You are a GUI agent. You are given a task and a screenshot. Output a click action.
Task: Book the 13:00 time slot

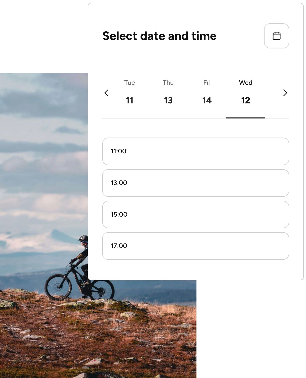pos(196,183)
